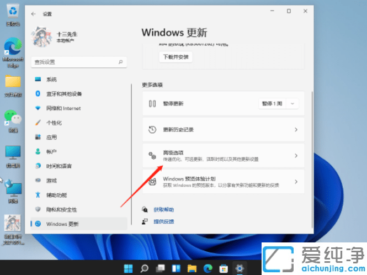Image resolution: width=367 pixels, height=275 pixels.
Task: Click the Windows Update sync icon in sidebar
Action: coord(38,224)
